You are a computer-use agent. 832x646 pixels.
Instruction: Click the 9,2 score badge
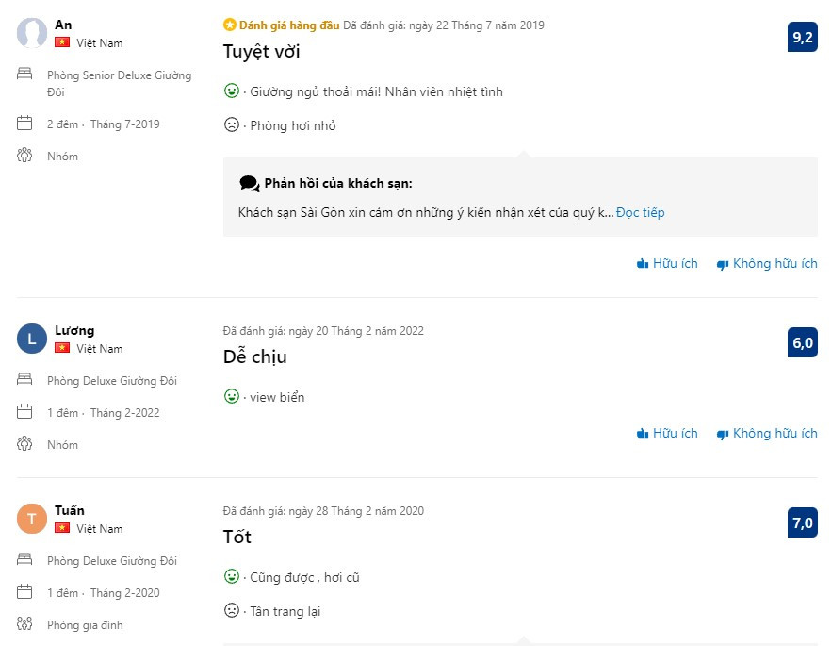pos(803,38)
